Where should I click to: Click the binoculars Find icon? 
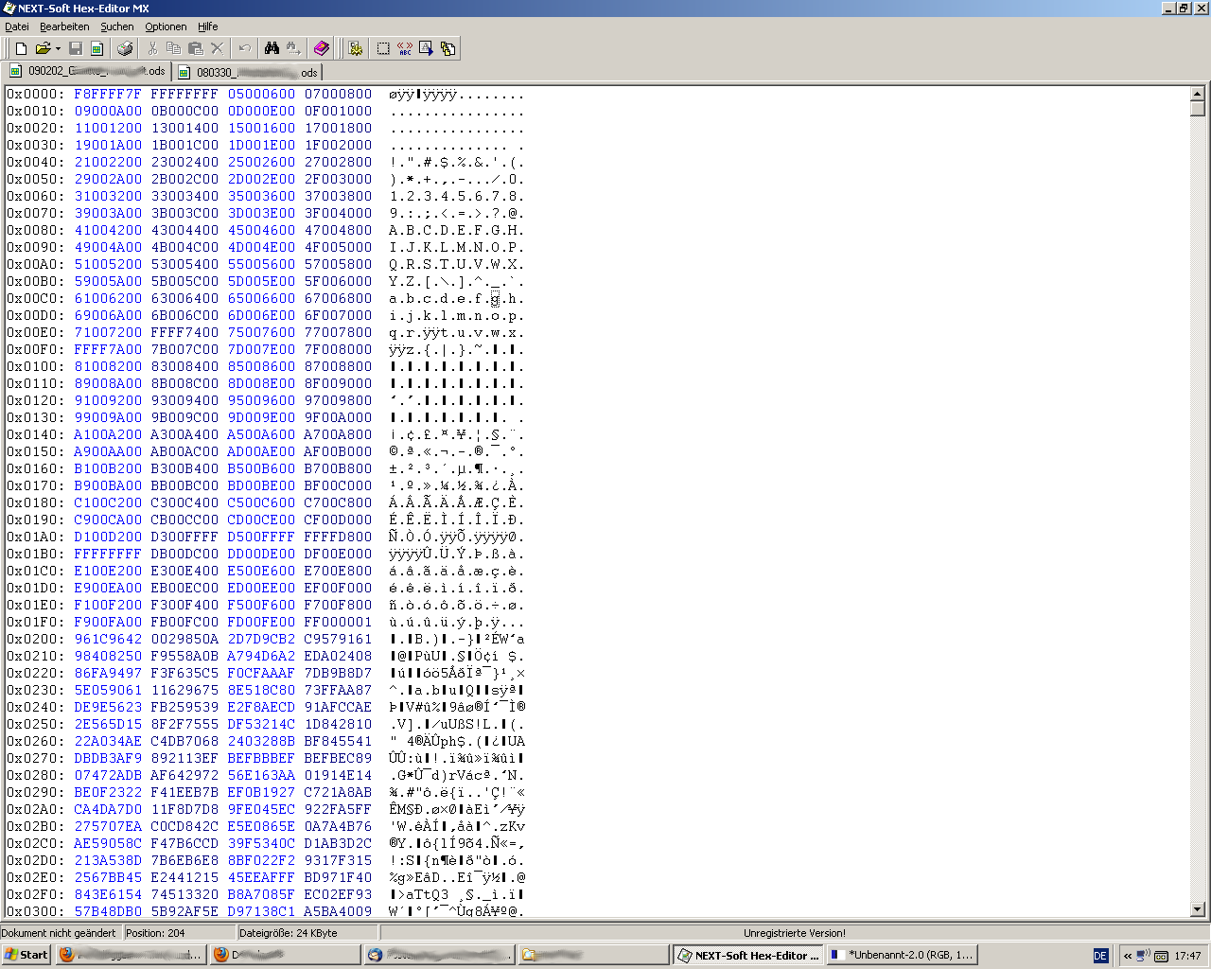point(272,48)
